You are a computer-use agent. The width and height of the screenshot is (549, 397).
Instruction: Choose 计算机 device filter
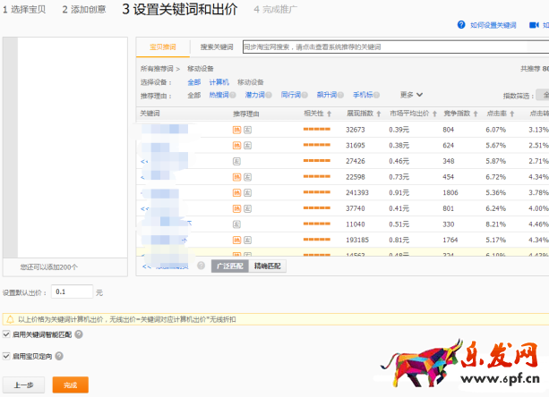pos(219,81)
